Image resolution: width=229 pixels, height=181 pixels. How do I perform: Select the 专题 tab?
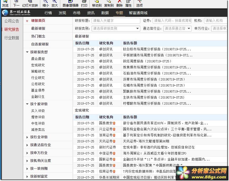point(119,13)
